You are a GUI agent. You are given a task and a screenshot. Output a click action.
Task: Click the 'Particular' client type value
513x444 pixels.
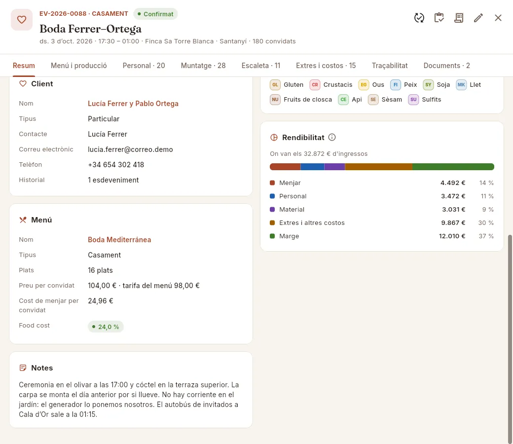[104, 119]
